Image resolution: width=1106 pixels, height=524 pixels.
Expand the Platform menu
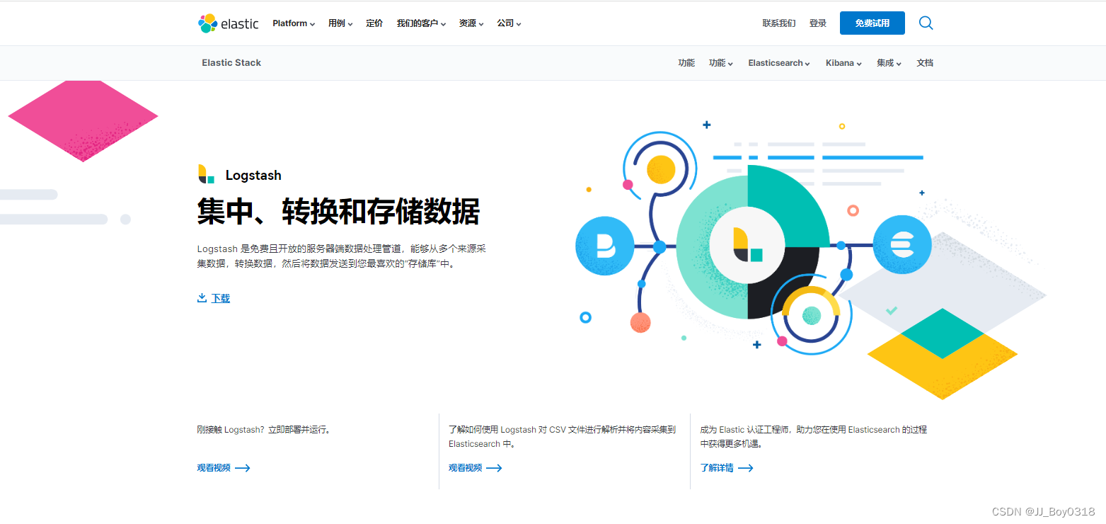click(x=294, y=23)
